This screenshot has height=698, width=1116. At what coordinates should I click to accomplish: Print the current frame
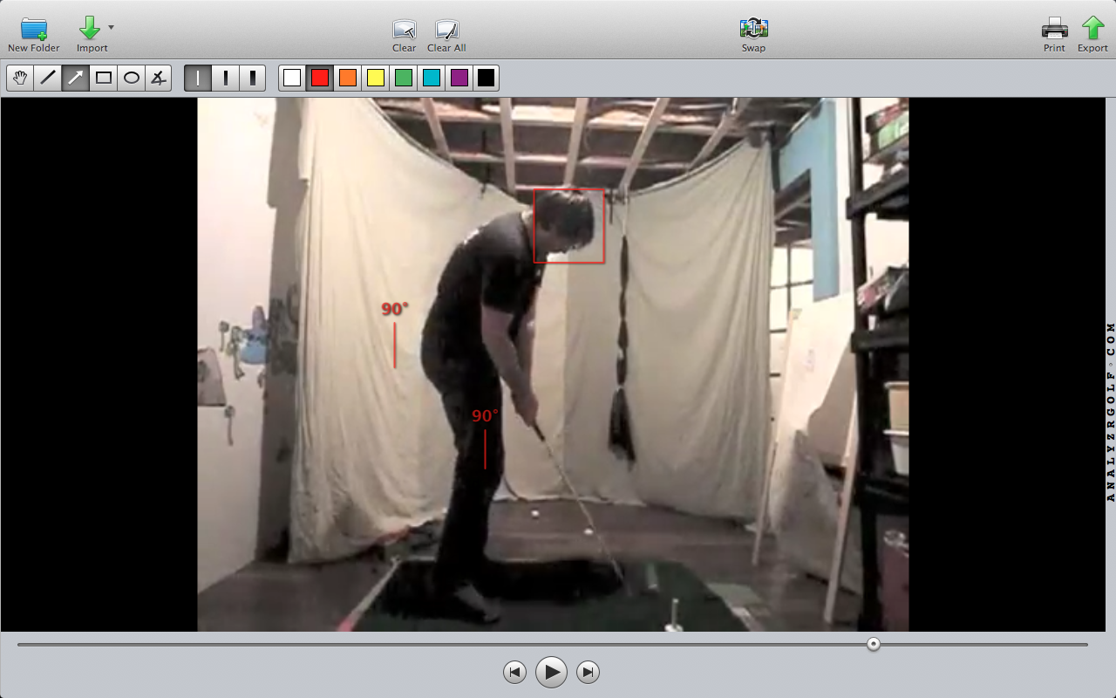(1054, 29)
